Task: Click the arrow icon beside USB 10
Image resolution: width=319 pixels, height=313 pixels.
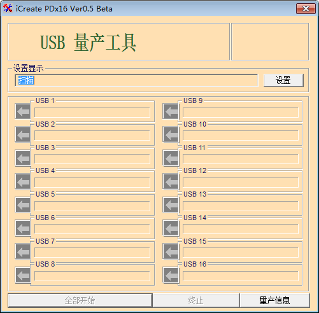Action: (171, 135)
